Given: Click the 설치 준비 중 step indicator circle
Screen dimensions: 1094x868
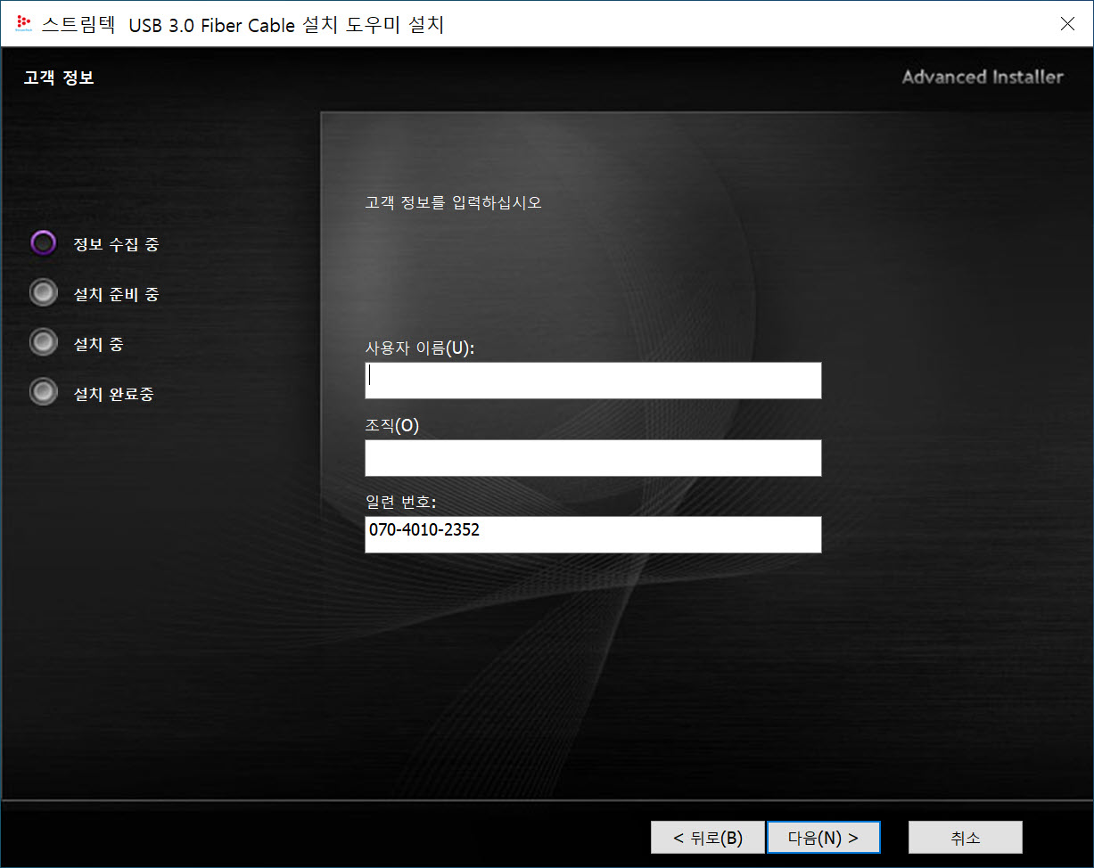Looking at the screenshot, I should 43,293.
